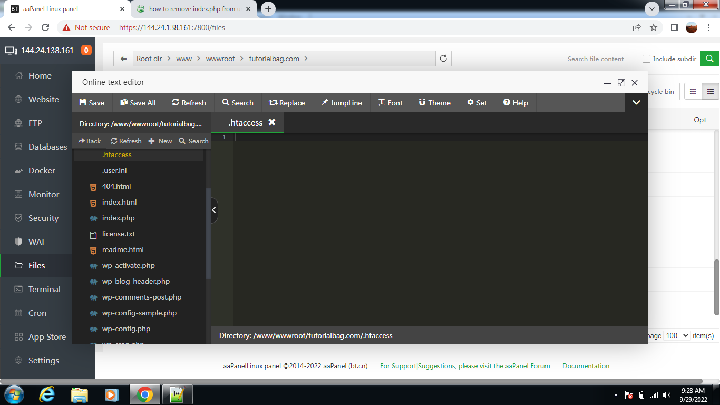Go Back in the directory panel
Image resolution: width=720 pixels, height=405 pixels.
tap(90, 141)
